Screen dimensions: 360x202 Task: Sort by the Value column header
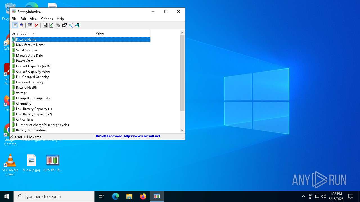tap(122, 33)
